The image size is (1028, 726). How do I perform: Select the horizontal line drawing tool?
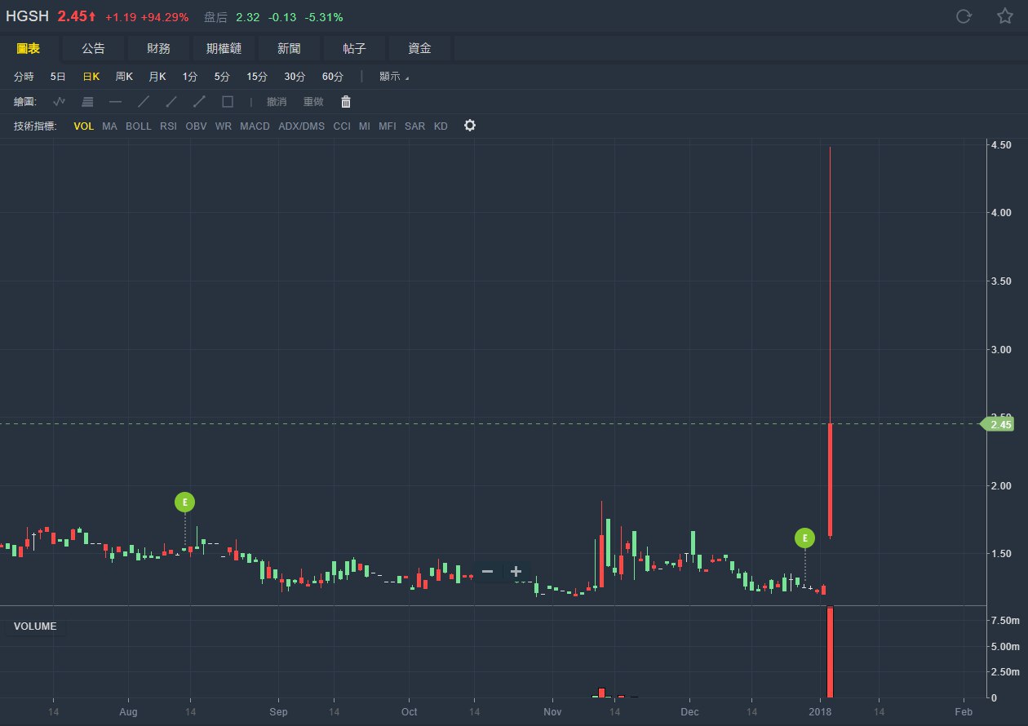coord(115,102)
